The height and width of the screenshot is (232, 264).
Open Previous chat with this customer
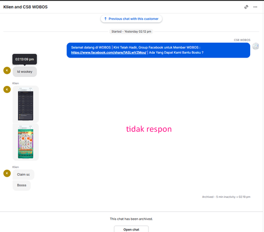point(131,19)
